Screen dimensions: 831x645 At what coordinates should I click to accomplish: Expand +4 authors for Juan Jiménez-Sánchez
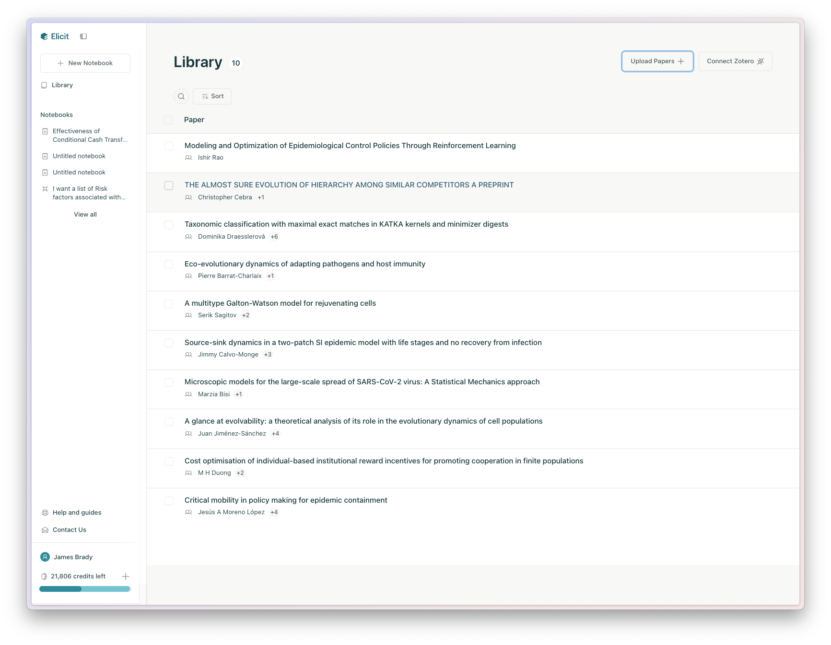[x=275, y=434]
